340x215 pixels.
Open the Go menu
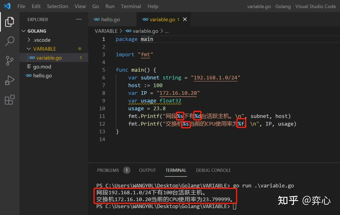[95, 6]
